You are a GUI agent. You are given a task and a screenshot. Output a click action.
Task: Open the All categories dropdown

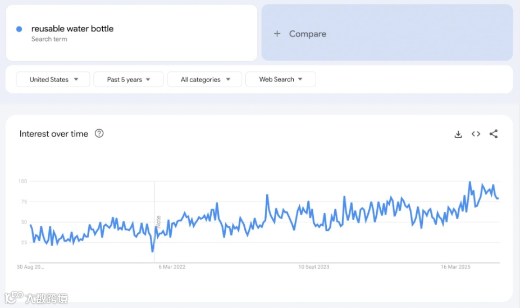[x=205, y=80]
